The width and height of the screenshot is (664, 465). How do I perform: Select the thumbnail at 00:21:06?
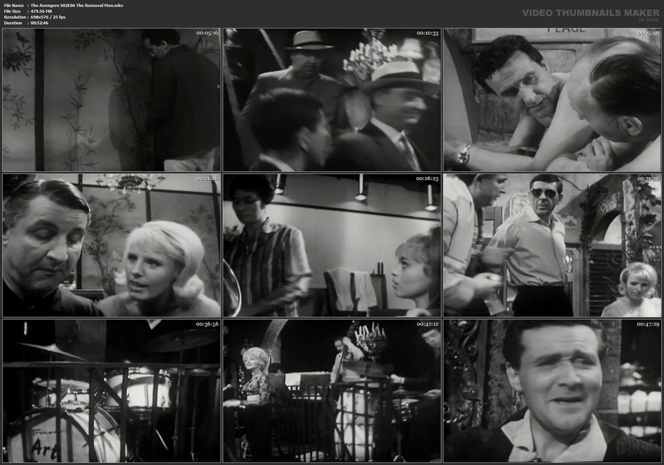coord(111,245)
